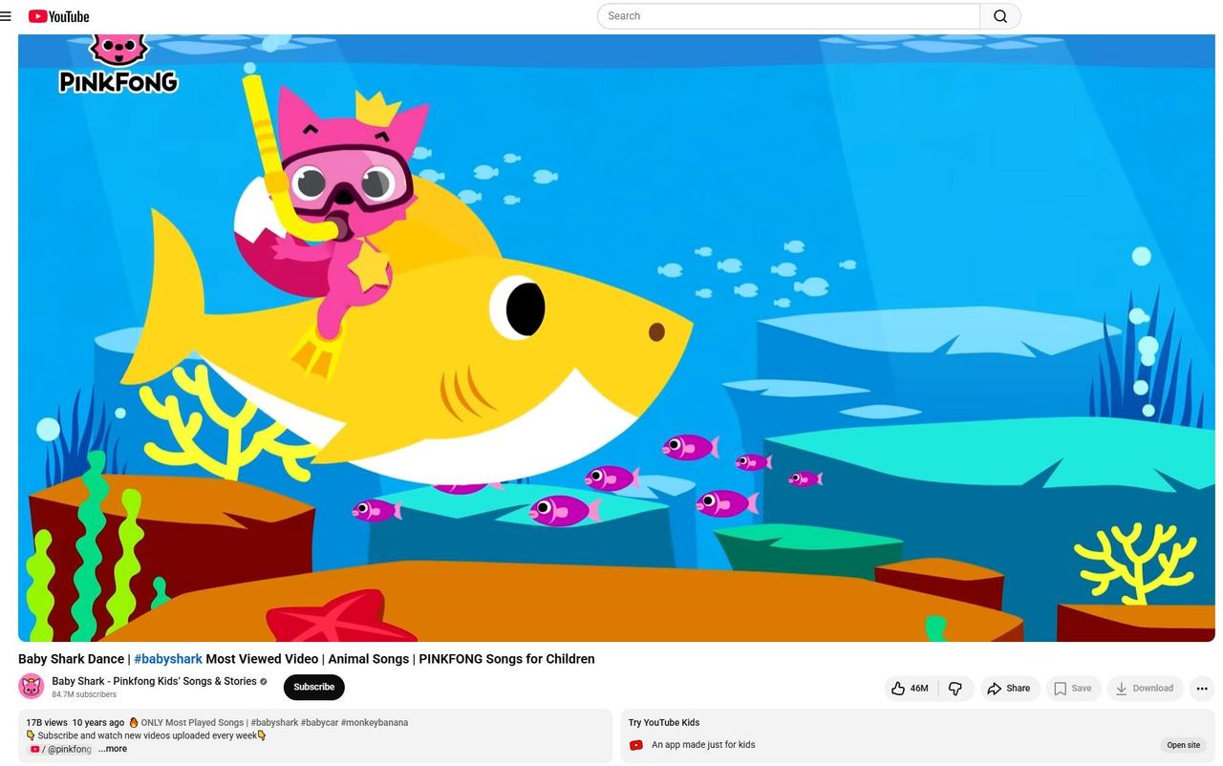Open the hamburger guide menu
Screen dimensions: 1223x766
click(6, 16)
